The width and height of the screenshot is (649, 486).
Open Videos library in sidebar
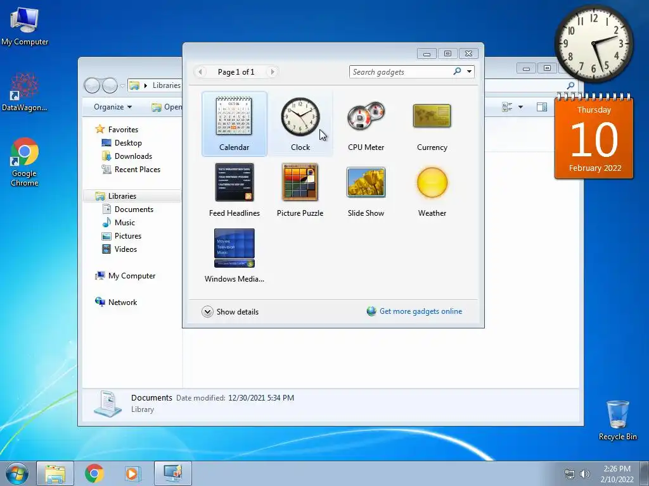tap(119, 249)
